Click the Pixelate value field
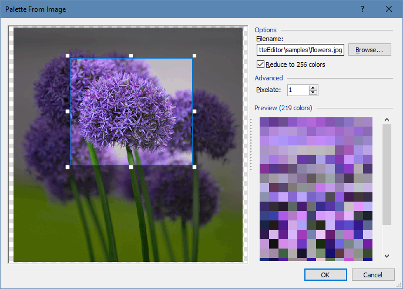The width and height of the screenshot is (403, 289). [298, 90]
